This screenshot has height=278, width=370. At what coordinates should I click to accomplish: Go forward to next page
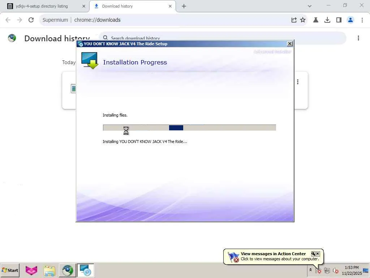click(20, 20)
